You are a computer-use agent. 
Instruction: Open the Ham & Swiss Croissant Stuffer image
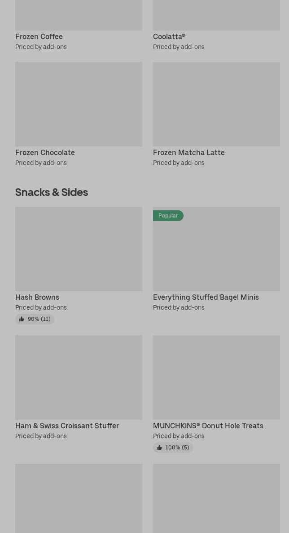point(79,377)
